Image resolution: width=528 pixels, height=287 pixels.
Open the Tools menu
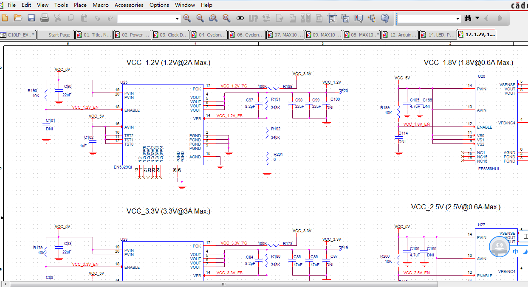(x=61, y=5)
